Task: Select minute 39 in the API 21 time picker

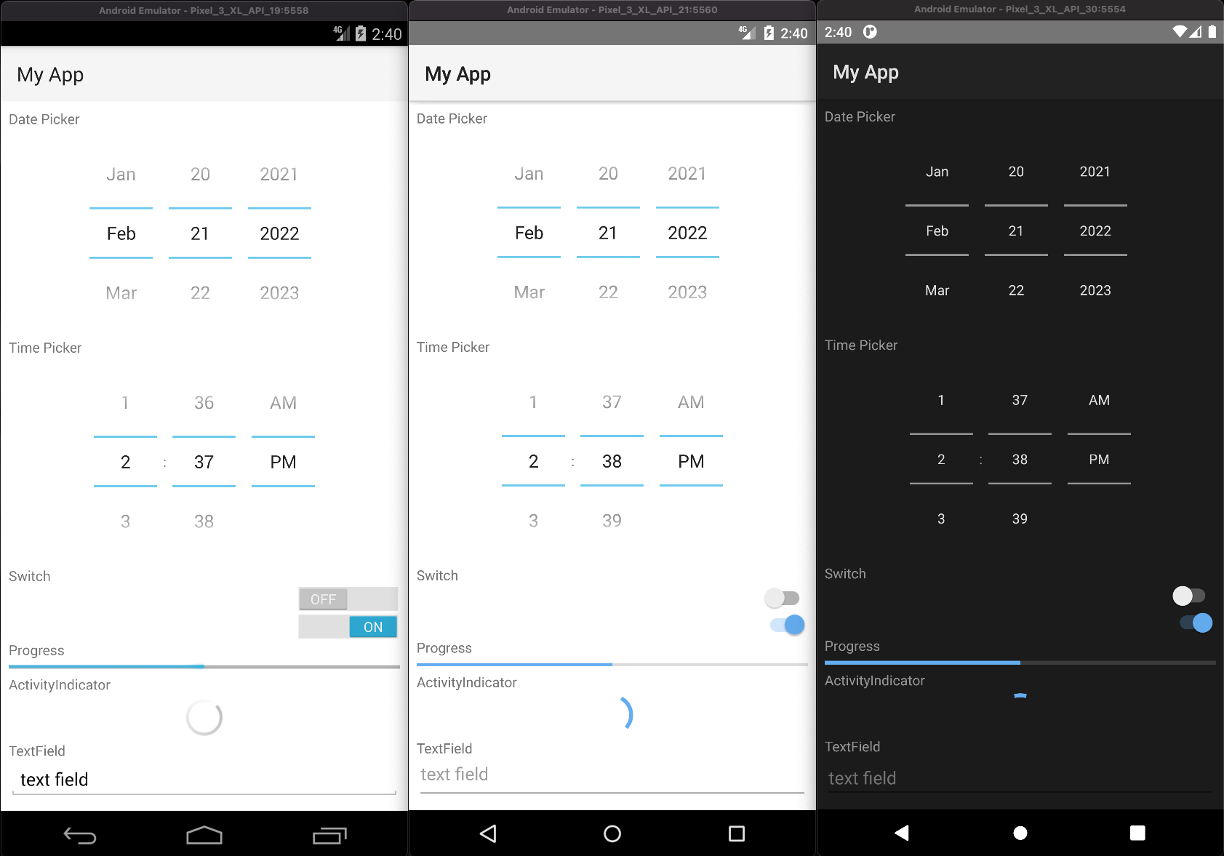Action: (612, 521)
